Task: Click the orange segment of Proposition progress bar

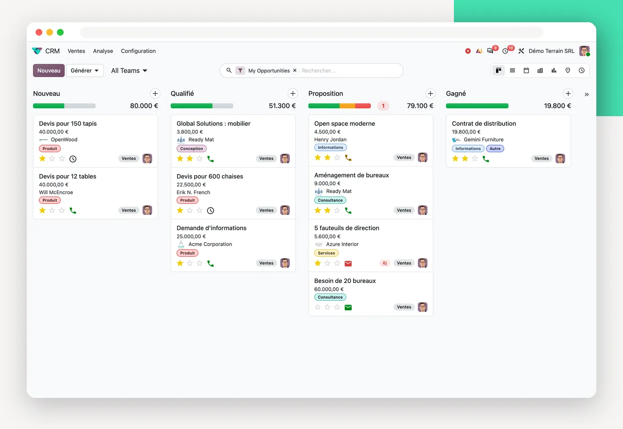Action: [348, 106]
